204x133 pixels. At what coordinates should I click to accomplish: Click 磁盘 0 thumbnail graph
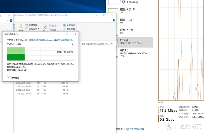click(x=113, y=12)
